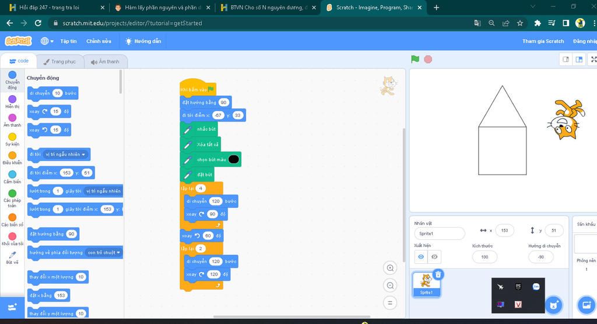Click the sprite y position field
Image resolution: width=597 pixels, height=324 pixels.
(554, 230)
